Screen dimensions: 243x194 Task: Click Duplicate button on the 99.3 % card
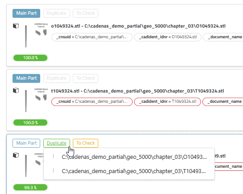click(57, 143)
